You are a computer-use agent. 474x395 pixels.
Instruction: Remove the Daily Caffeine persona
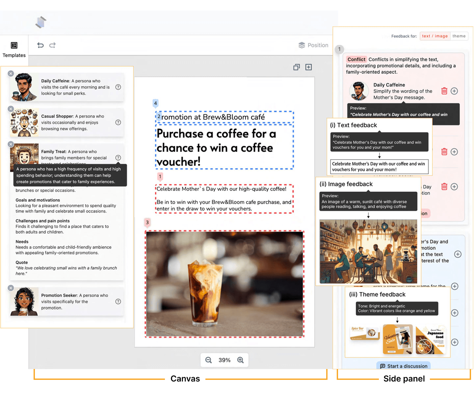[11, 73]
